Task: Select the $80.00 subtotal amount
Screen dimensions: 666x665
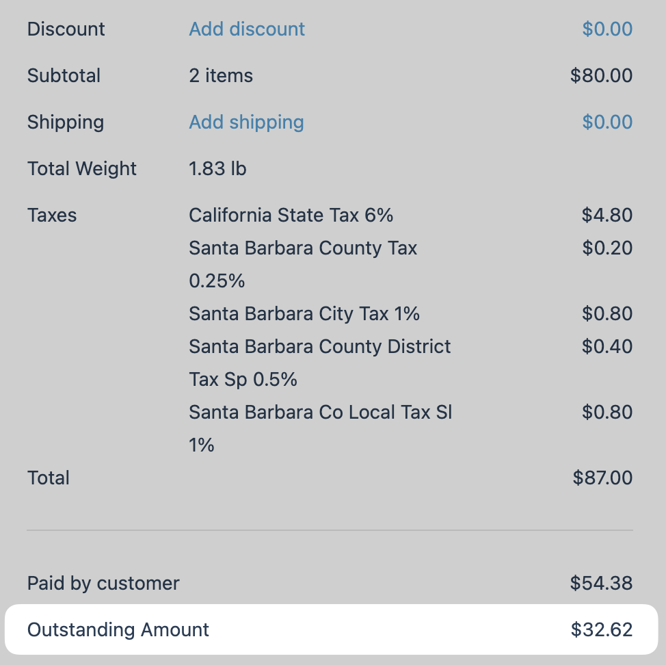Action: (x=601, y=76)
